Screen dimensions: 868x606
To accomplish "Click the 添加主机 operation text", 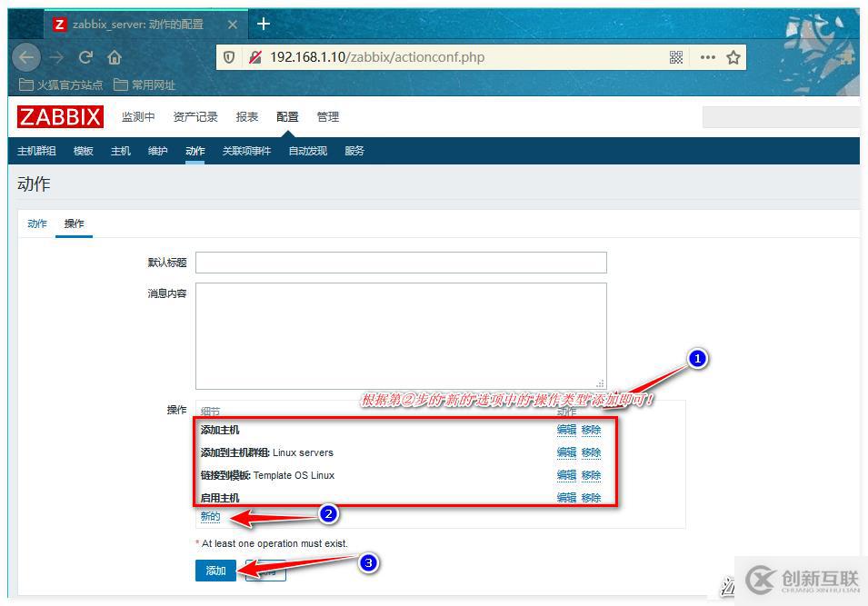I will (x=220, y=430).
